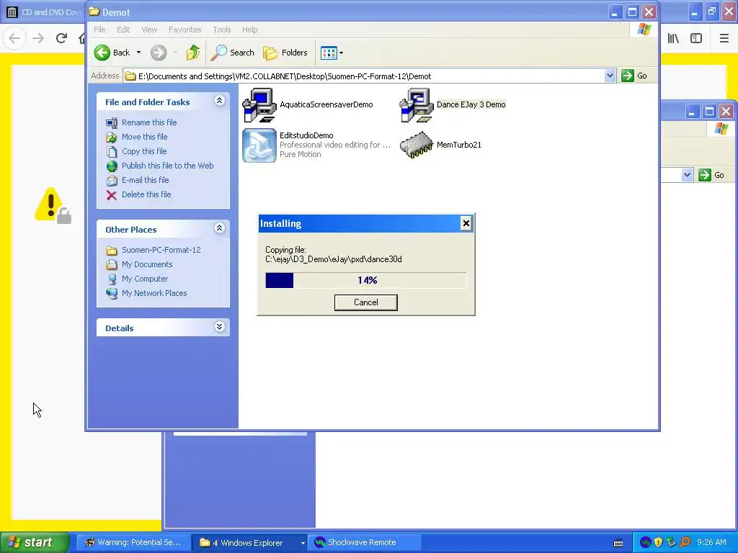Open My Network Places link

(154, 294)
